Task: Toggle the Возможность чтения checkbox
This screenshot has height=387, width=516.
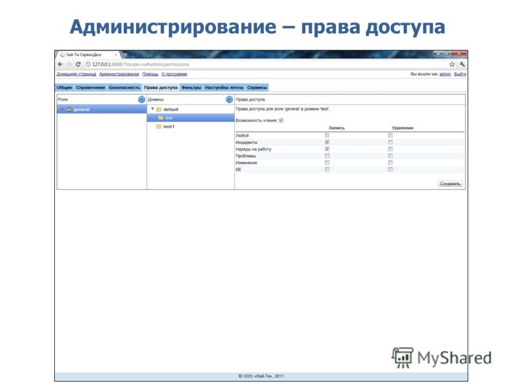Action: (x=281, y=121)
